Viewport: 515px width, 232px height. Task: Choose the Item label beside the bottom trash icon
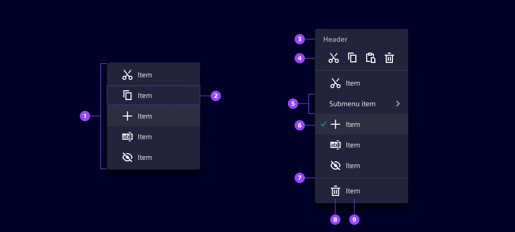coord(353,191)
